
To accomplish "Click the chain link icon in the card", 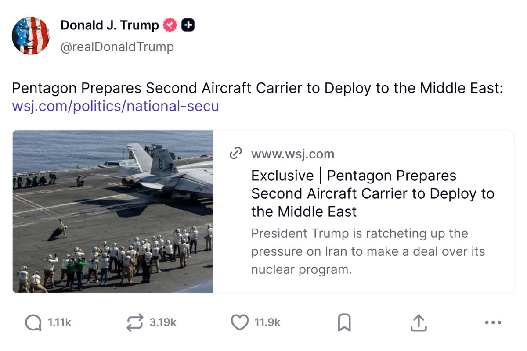I will tap(236, 154).
